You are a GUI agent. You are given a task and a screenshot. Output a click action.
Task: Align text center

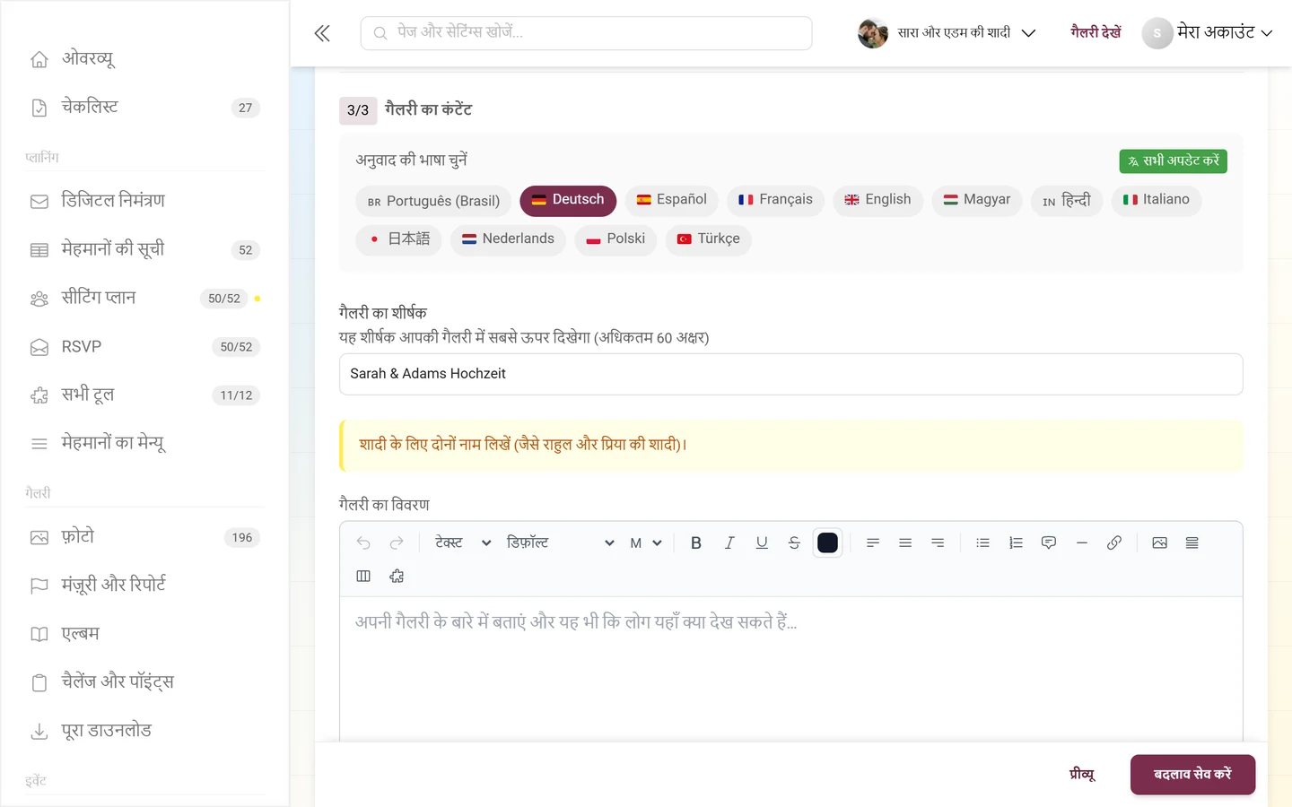[905, 542]
